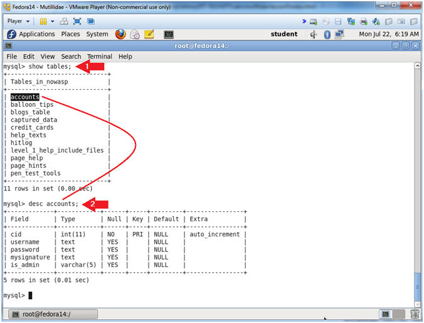Click the hitlog row
The width and height of the screenshot is (424, 323).
point(21,143)
